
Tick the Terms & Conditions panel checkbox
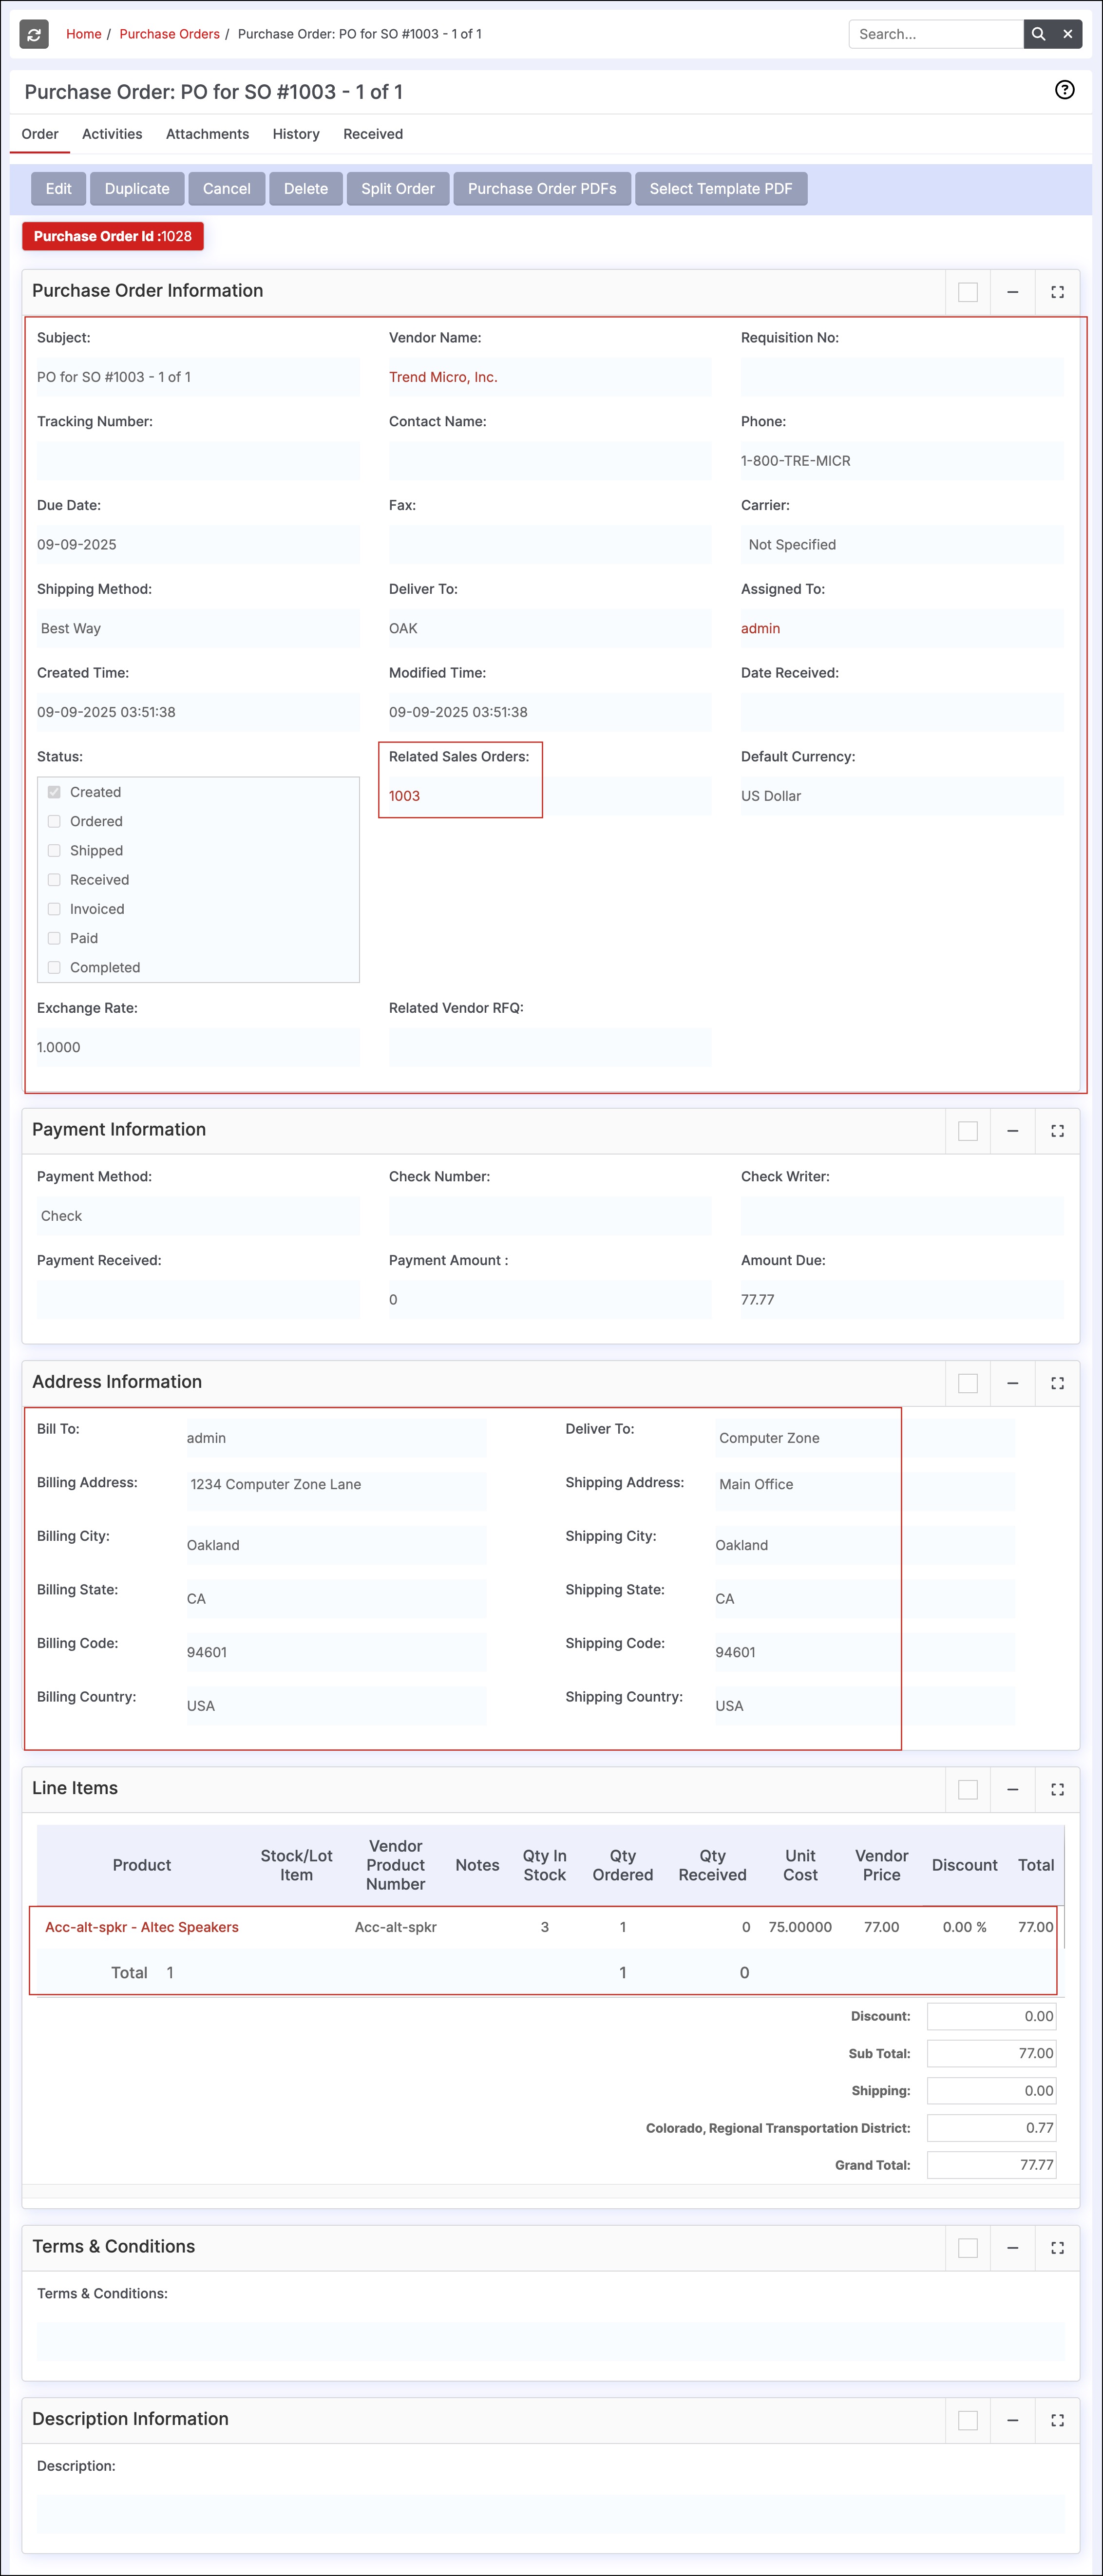tap(968, 2247)
